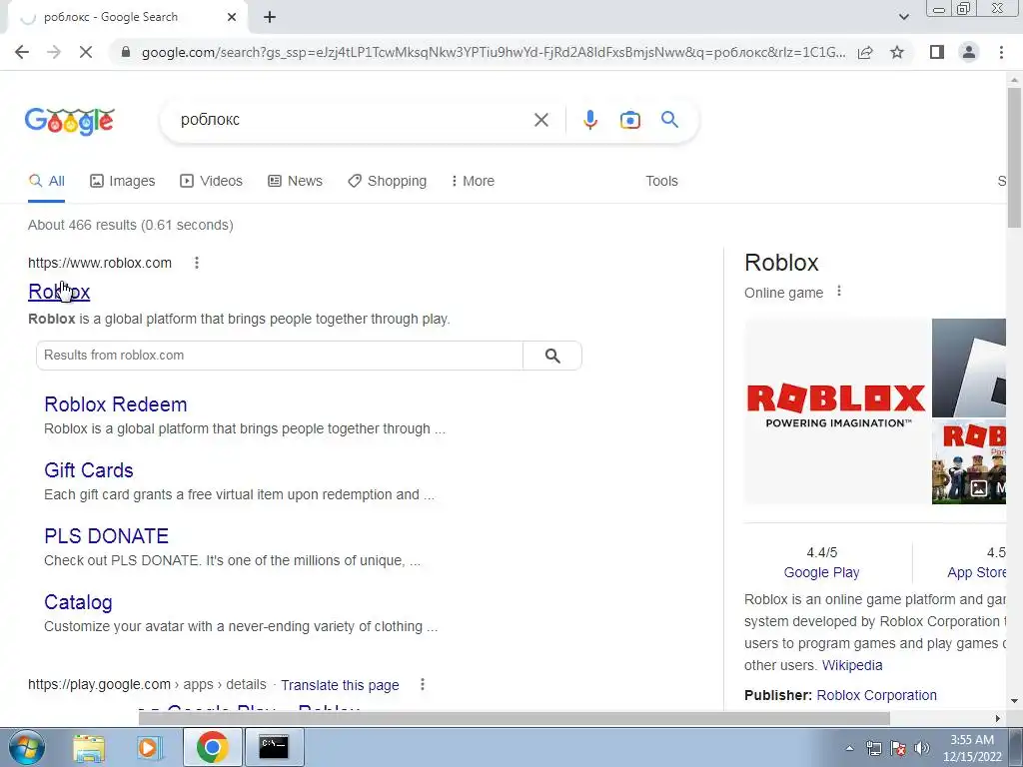
Task: Switch to Videos tab
Action: pyautogui.click(x=212, y=182)
